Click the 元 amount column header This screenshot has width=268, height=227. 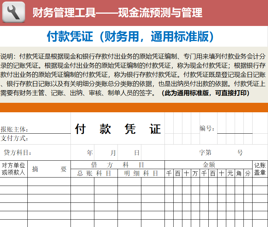tap(230, 173)
